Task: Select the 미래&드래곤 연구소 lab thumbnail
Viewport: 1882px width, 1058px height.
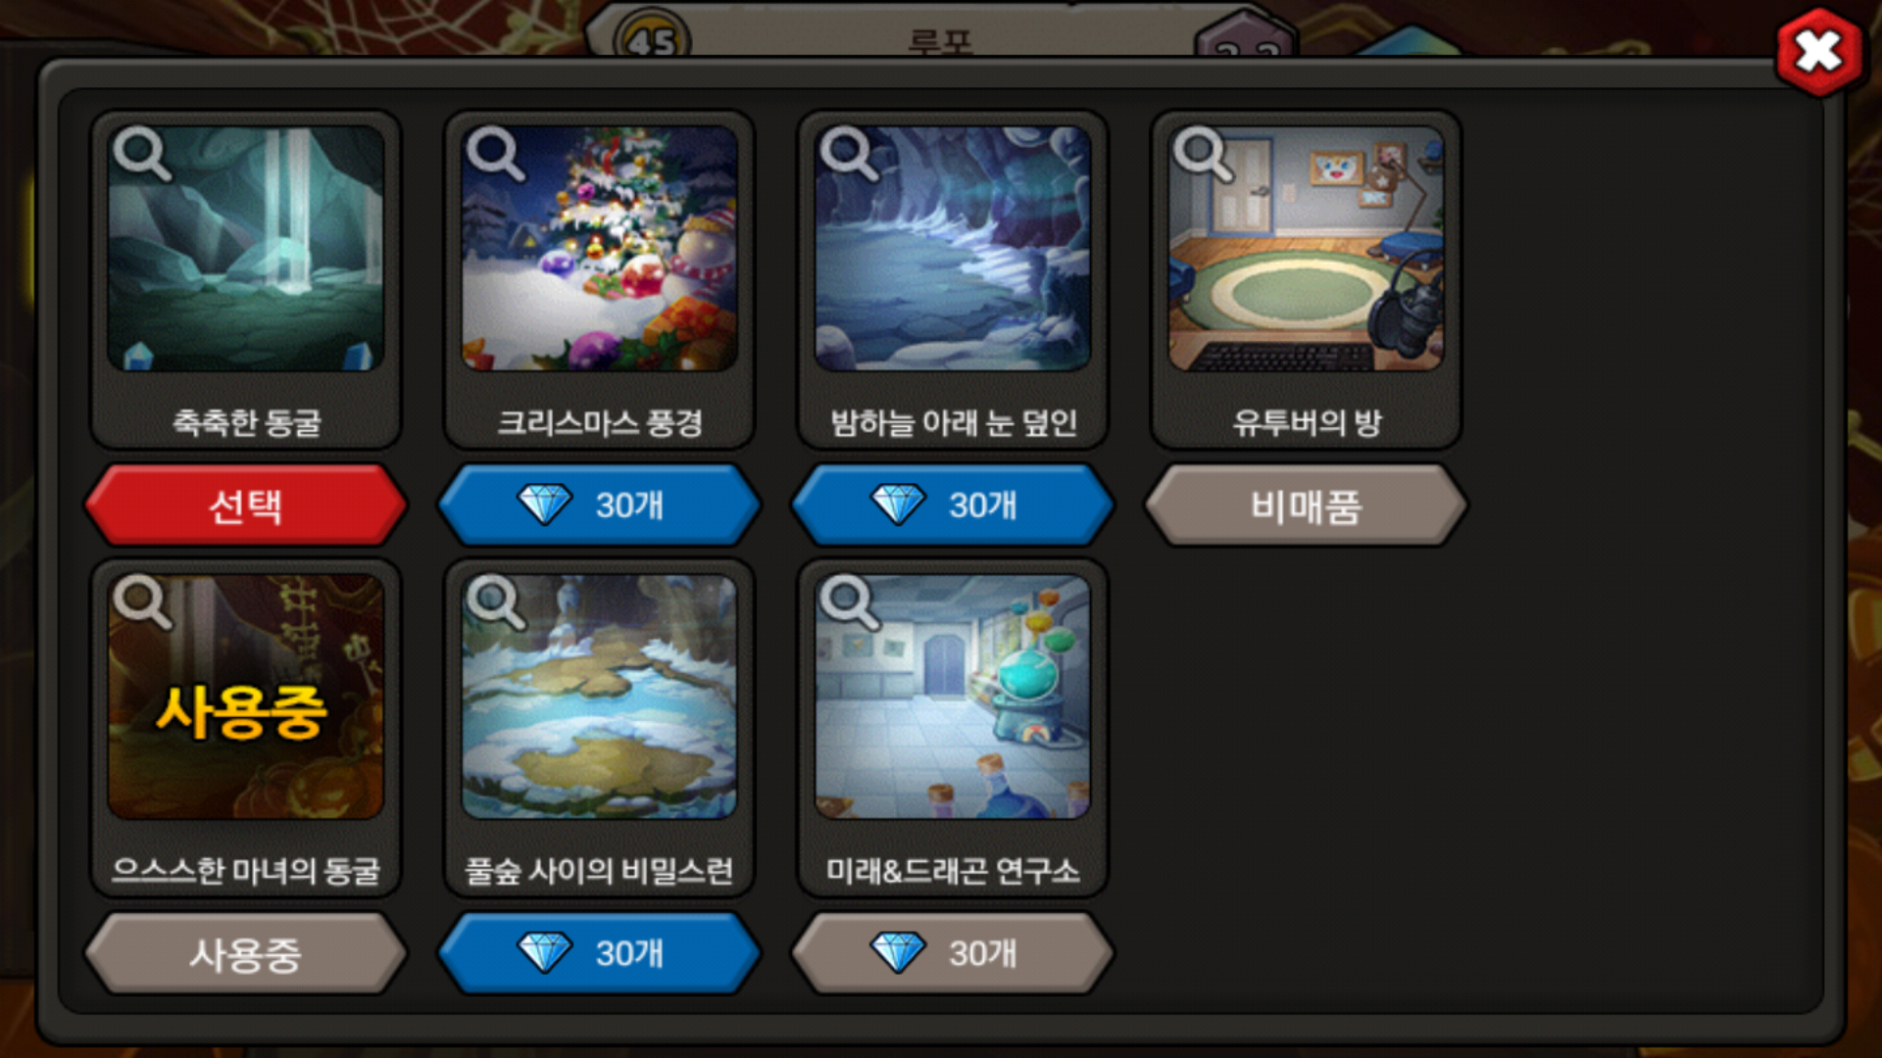Action: click(953, 697)
